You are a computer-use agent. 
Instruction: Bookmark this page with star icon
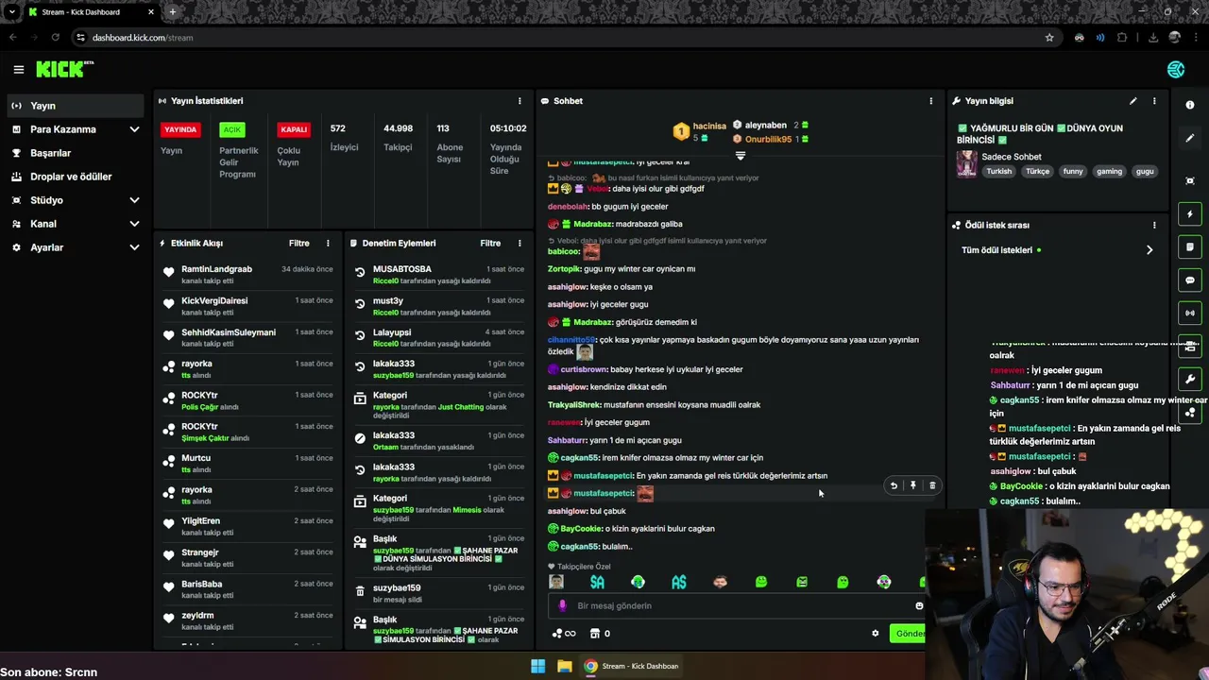coord(1049,38)
